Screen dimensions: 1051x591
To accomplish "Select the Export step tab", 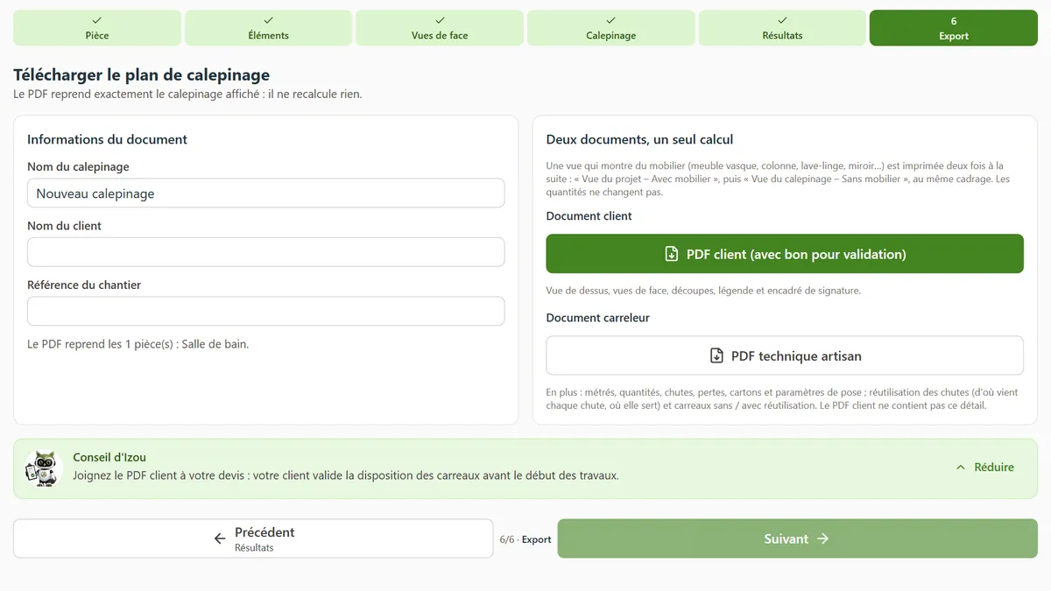I will click(x=954, y=28).
